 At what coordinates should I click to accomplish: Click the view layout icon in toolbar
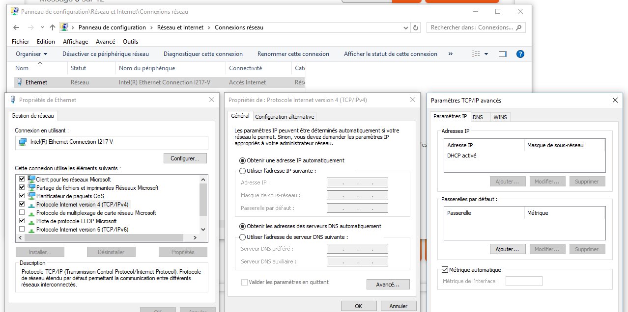(x=475, y=54)
